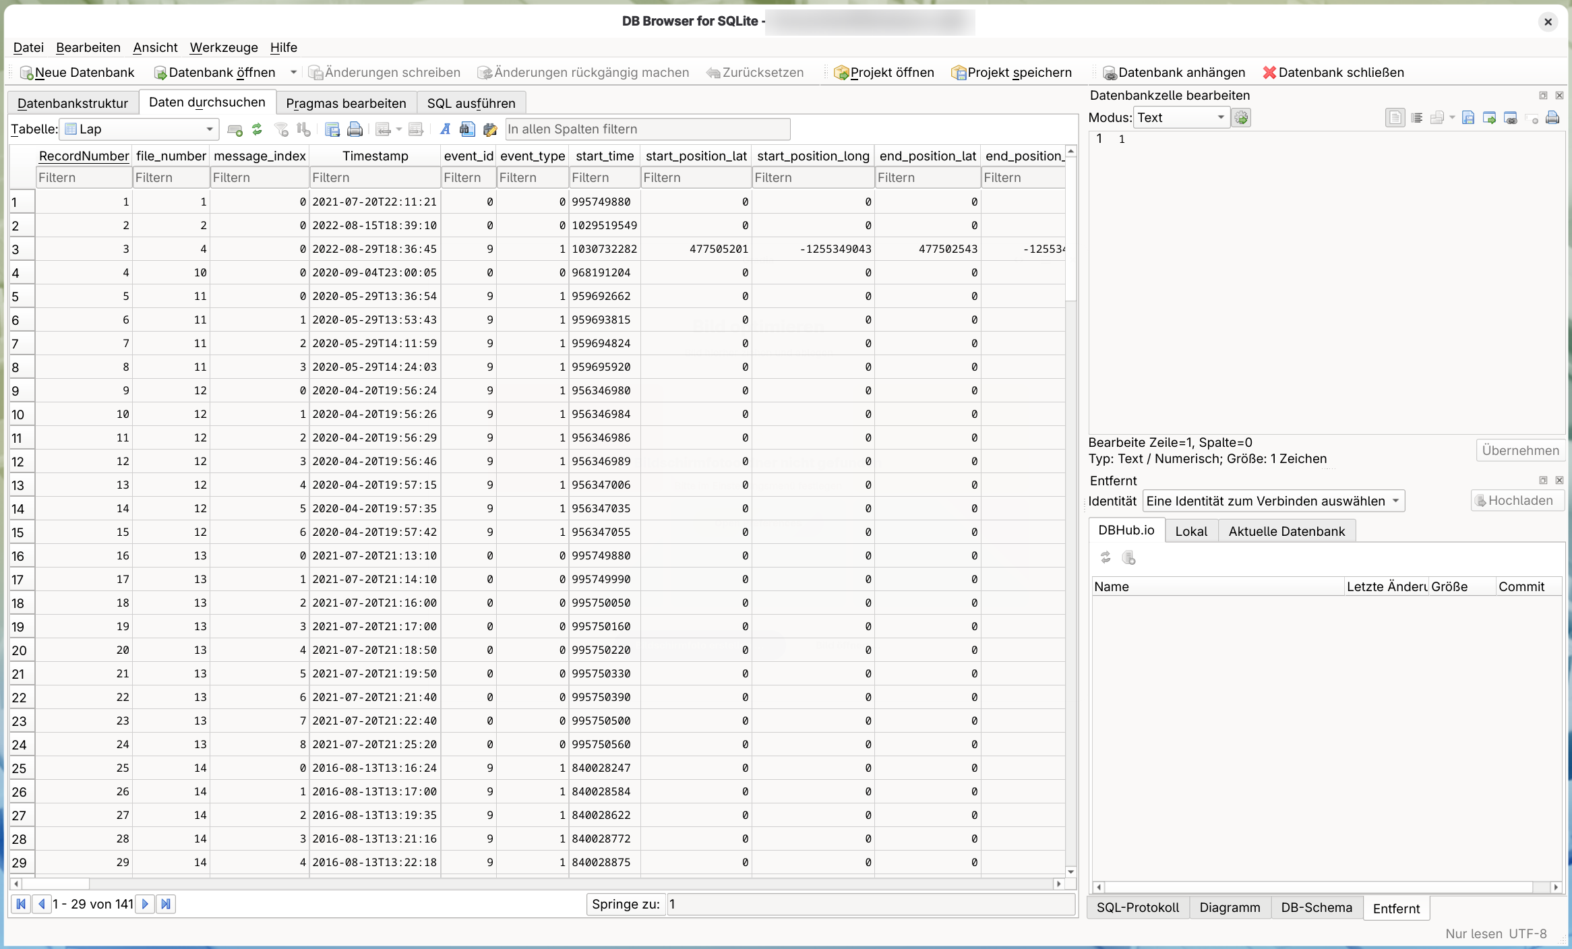Viewport: 1572px width, 949px height.
Task: Save the table as currently displayed
Action: pos(332,129)
